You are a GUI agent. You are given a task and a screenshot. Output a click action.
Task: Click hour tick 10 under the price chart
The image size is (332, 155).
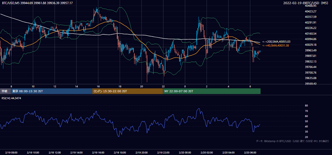click(x=33, y=86)
